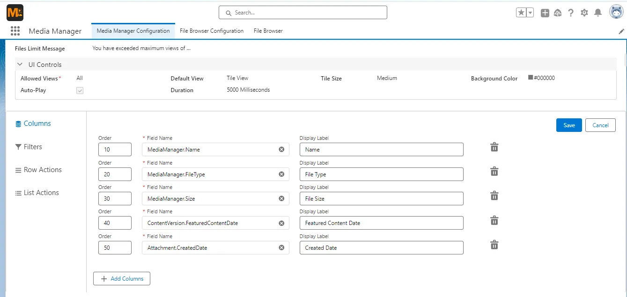
Task: Click the 5000 Milliseconds duration value
Action: pyautogui.click(x=248, y=90)
